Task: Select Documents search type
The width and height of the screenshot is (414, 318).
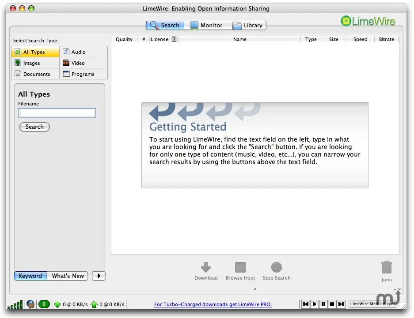Action: point(35,74)
